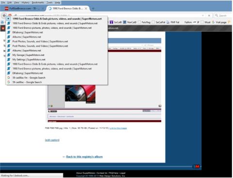Open the Must bookmark

pos(205,22)
